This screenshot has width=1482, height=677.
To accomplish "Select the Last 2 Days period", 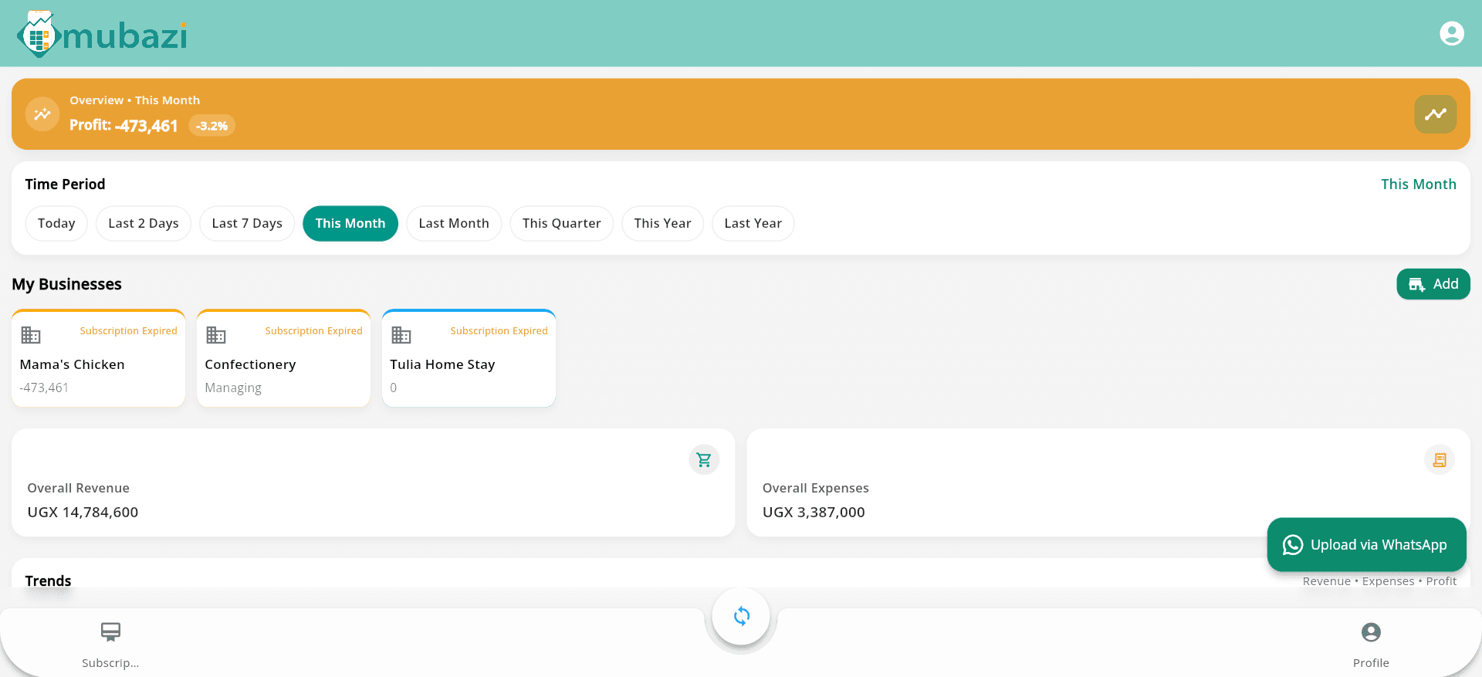I will coord(144,224).
